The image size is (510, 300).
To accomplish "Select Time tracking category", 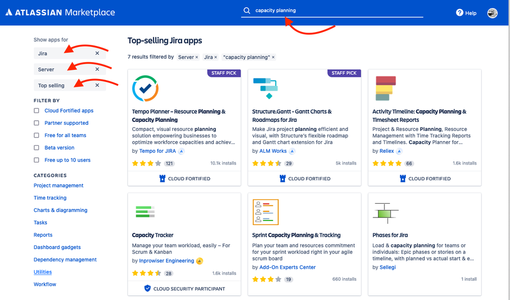I will tap(50, 198).
